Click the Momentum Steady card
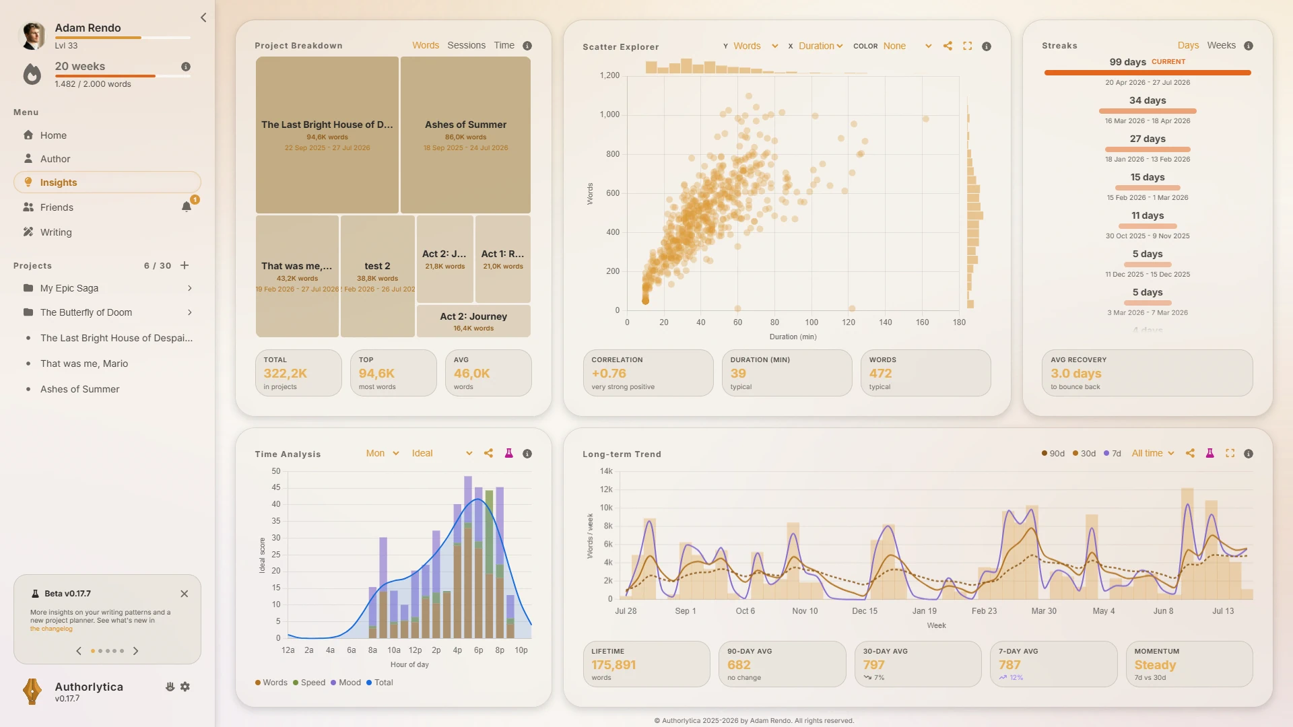Screen dimensions: 1293x727 [1189, 664]
